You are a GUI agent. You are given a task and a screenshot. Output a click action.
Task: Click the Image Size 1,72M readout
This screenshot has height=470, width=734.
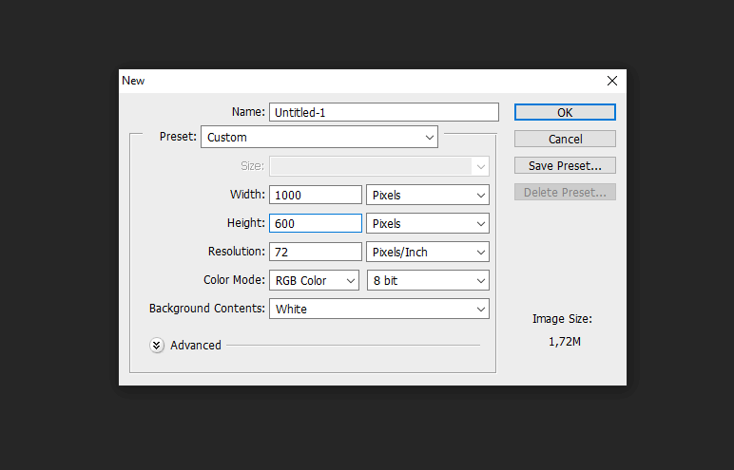(564, 342)
